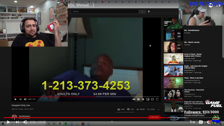Viewport: 224px width, 126px height.
Task: Like the video with 244K thumbs up
Action: (121, 109)
